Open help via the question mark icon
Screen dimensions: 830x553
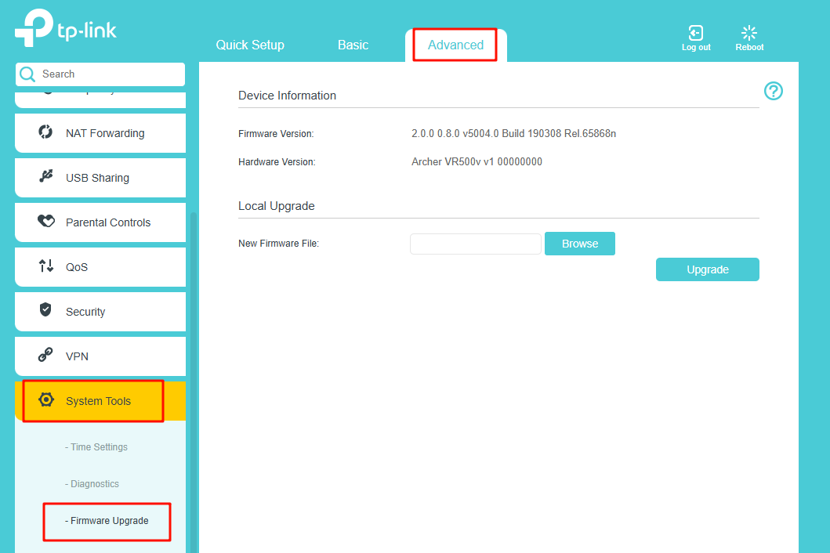(773, 91)
